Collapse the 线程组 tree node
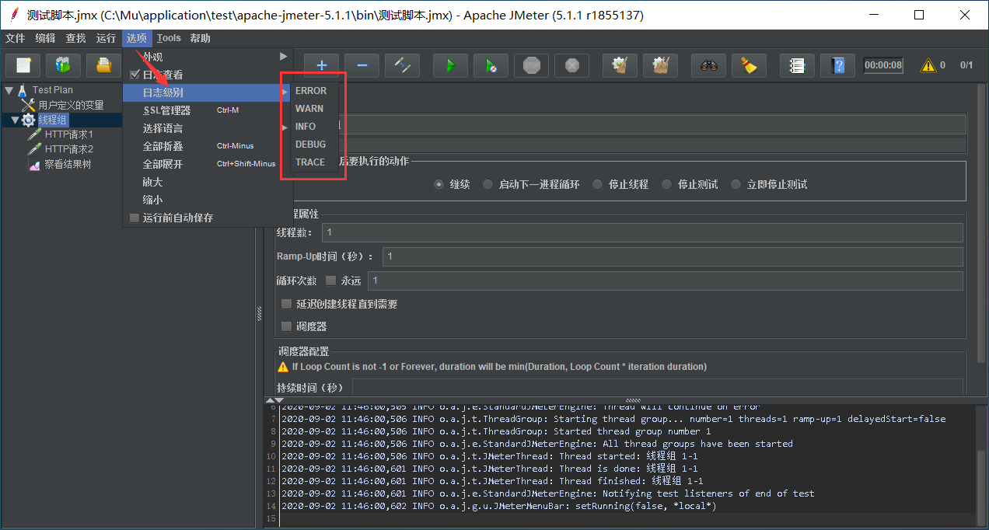The width and height of the screenshot is (989, 530). 15,120
